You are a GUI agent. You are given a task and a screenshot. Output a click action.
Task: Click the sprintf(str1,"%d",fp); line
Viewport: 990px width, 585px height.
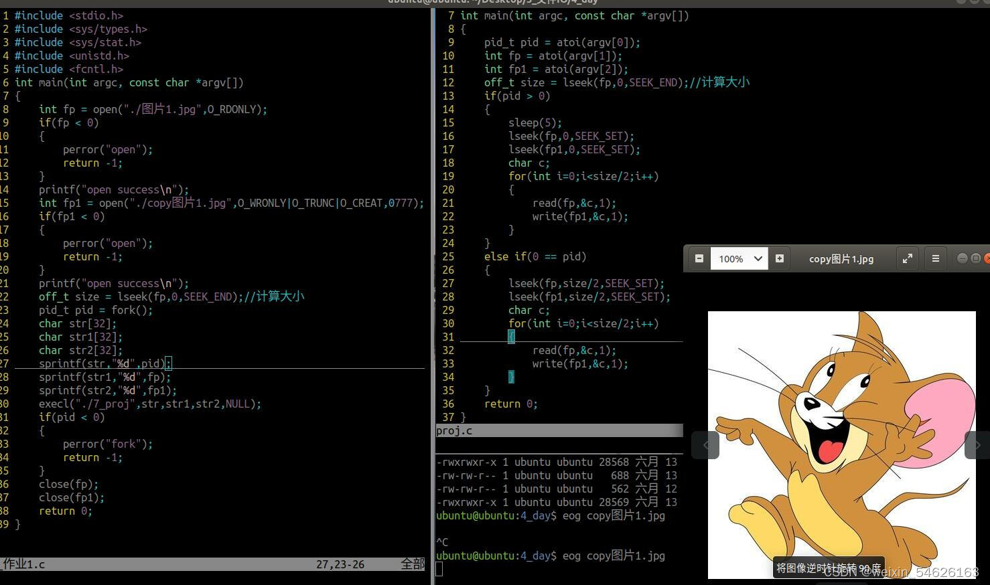tap(104, 377)
